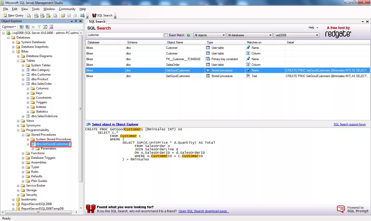Click the green help icon beside Exact Match

pyautogui.click(x=188, y=35)
